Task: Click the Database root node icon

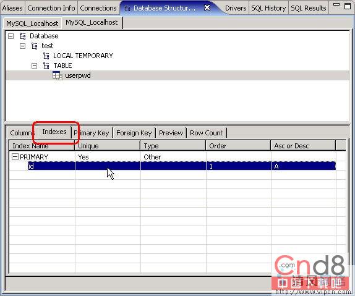Action: pyautogui.click(x=23, y=36)
